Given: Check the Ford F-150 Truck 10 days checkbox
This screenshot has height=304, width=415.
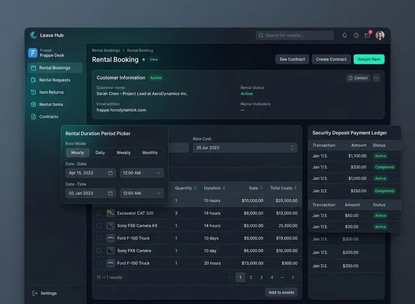Looking at the screenshot, I should tap(99, 238).
